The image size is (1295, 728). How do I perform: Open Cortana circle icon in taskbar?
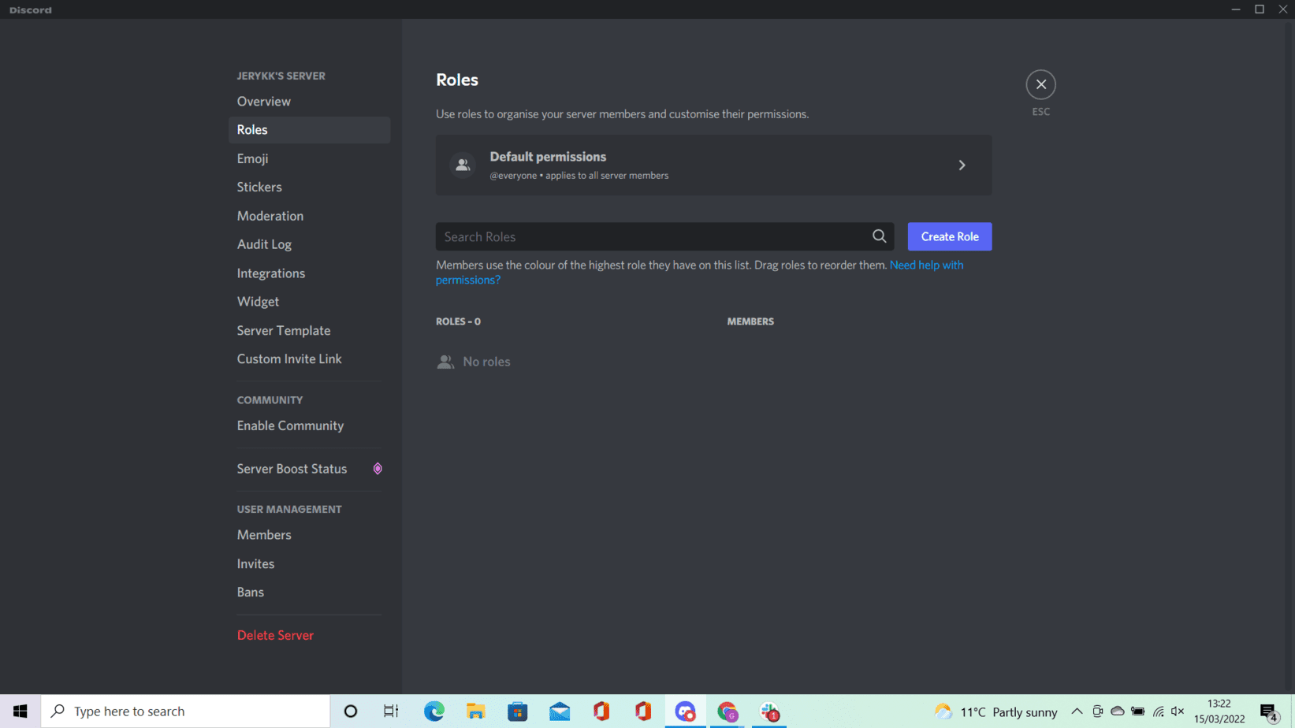click(x=351, y=711)
